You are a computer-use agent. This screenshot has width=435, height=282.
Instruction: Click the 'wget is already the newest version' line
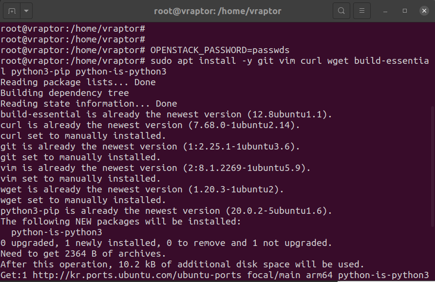(142, 189)
